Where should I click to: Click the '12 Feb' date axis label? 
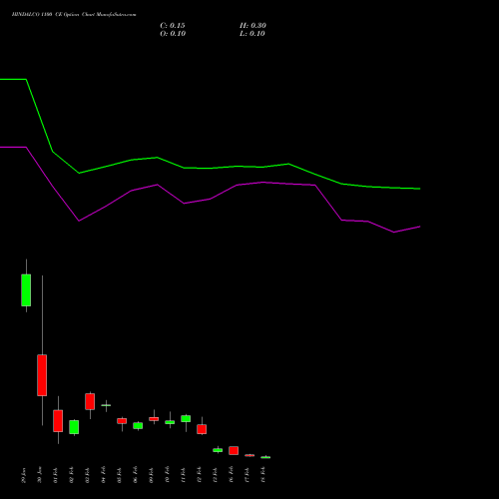[200, 475]
